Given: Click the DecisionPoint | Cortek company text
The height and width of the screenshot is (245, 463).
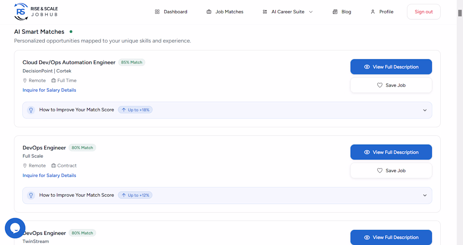Looking at the screenshot, I should 47,71.
